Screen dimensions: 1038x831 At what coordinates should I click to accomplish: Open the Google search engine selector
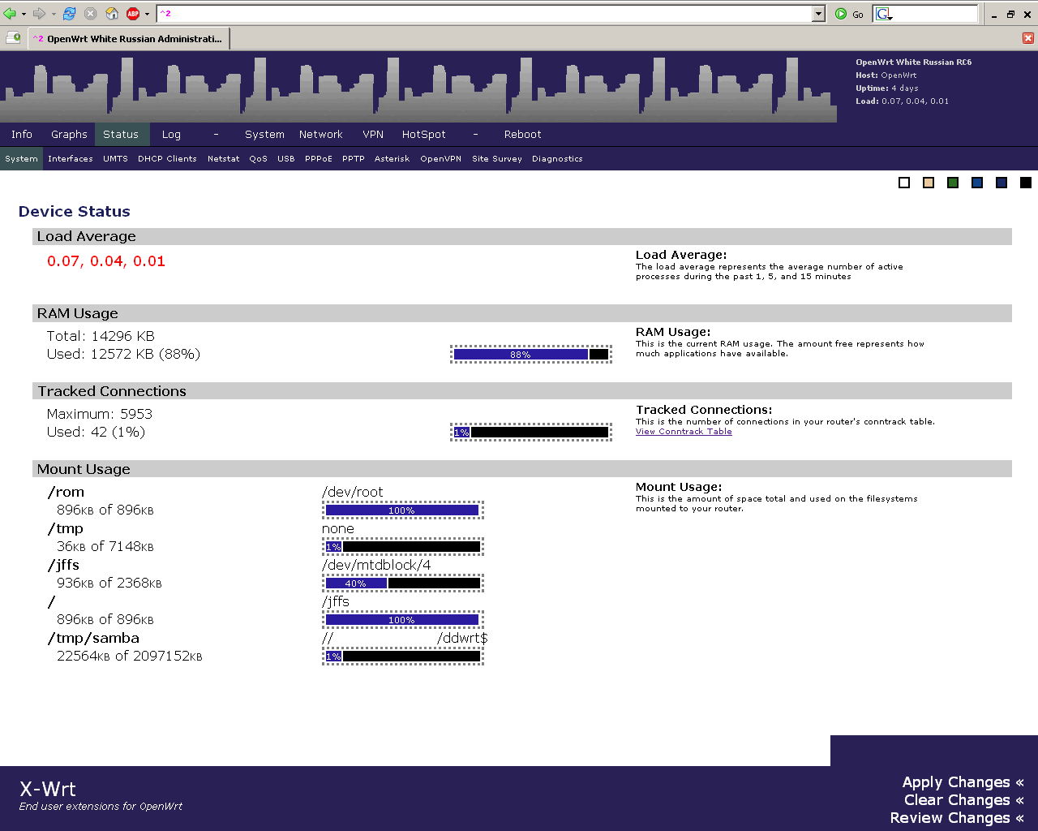pos(884,14)
